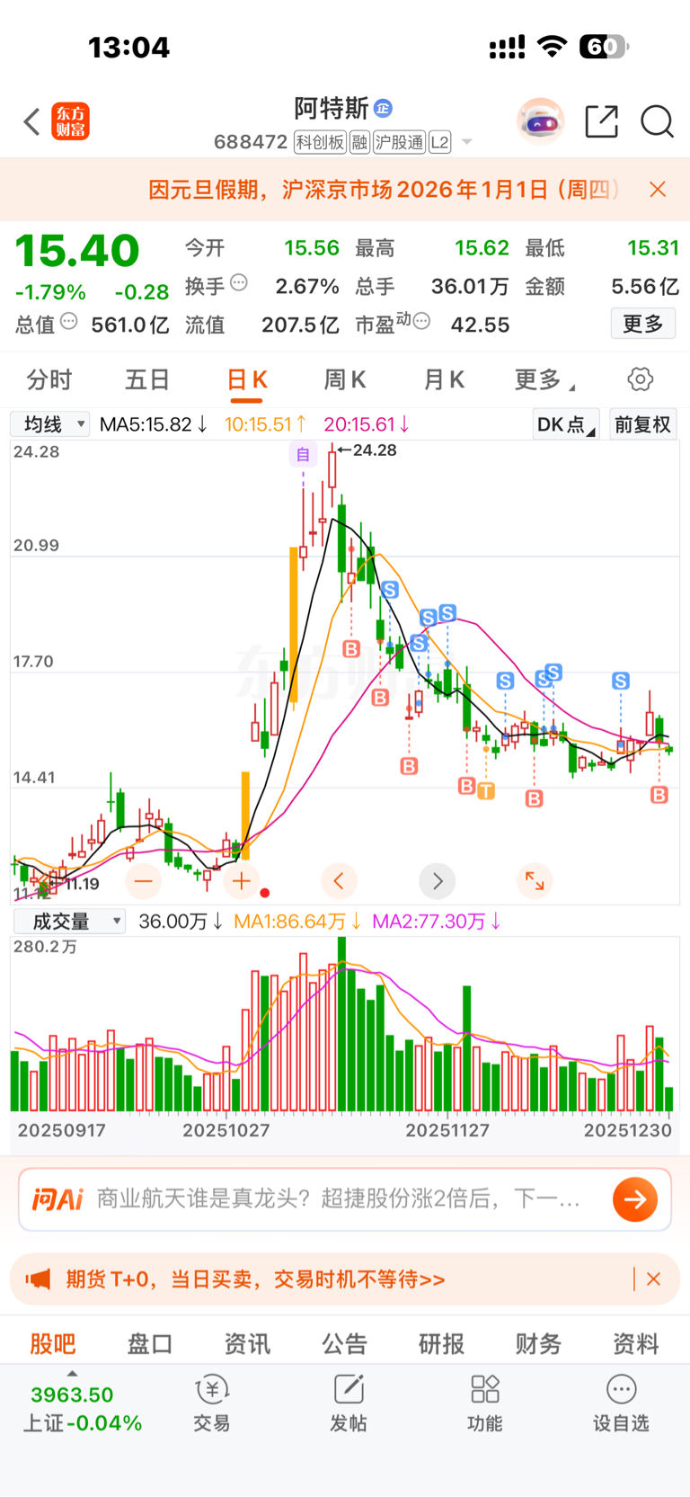This screenshot has height=1497, width=690.
Task: Move chart left with the left chevron
Action: (339, 881)
